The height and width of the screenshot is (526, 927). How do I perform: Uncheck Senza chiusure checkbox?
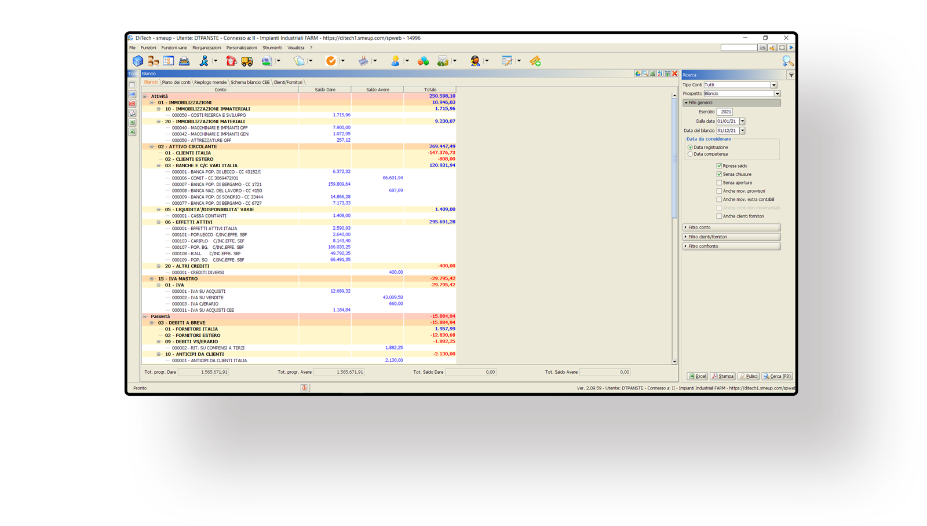(719, 174)
